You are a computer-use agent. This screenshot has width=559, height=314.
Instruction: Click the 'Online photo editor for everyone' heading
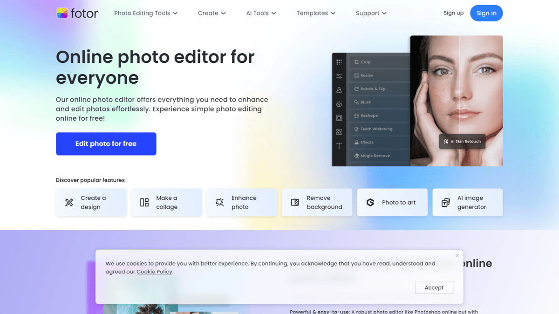[x=155, y=67]
